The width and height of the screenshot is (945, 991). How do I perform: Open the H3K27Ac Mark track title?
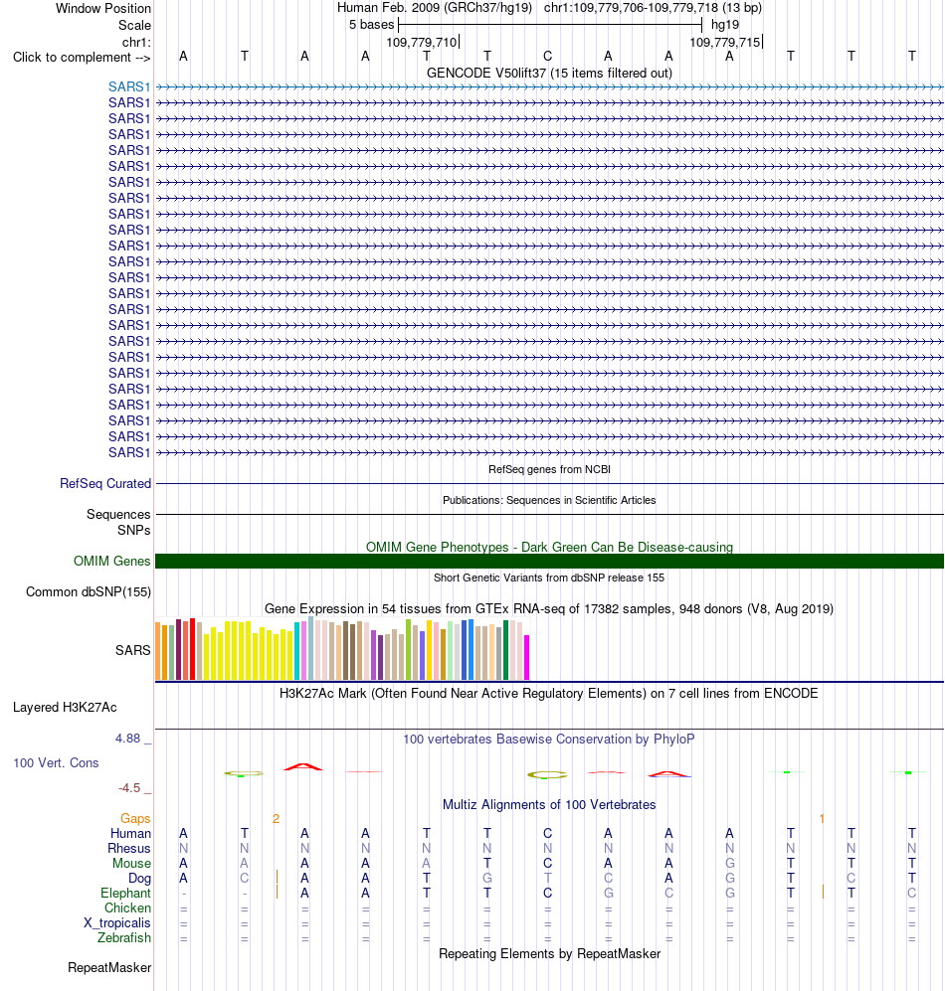point(549,694)
